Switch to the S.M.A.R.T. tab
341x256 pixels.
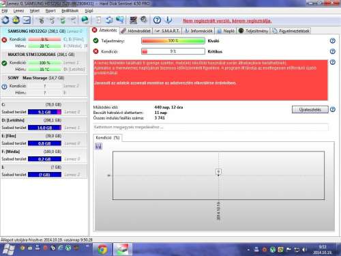[167, 31]
